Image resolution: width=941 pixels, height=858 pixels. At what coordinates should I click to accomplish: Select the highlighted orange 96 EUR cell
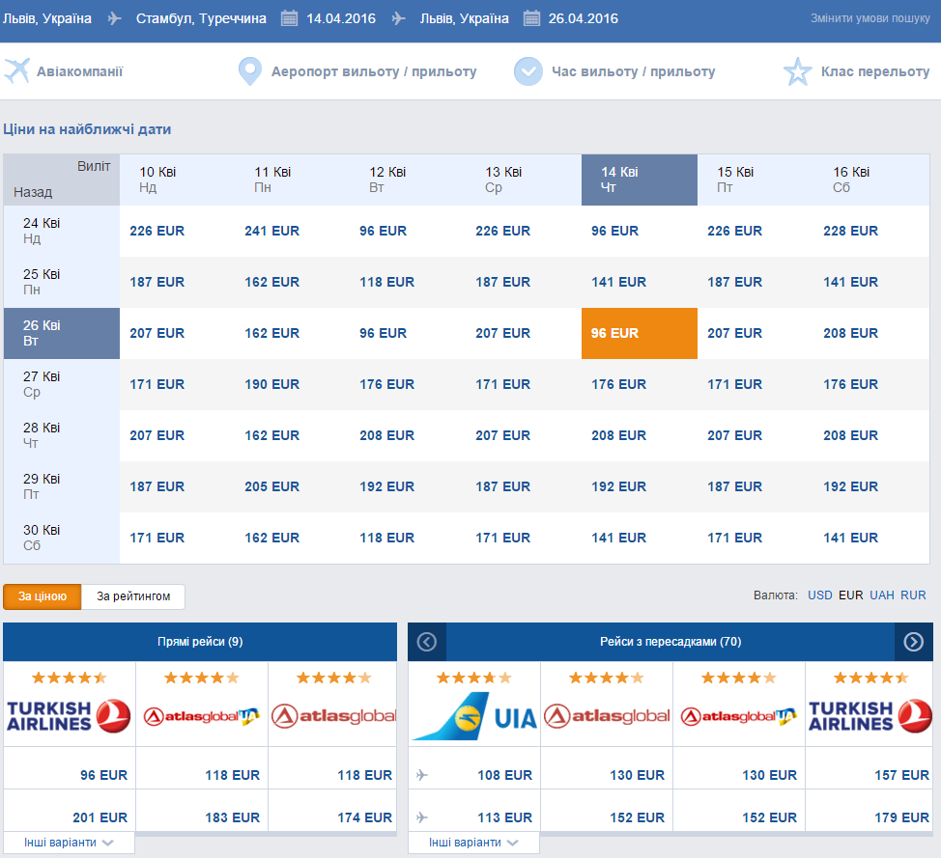[x=640, y=333]
